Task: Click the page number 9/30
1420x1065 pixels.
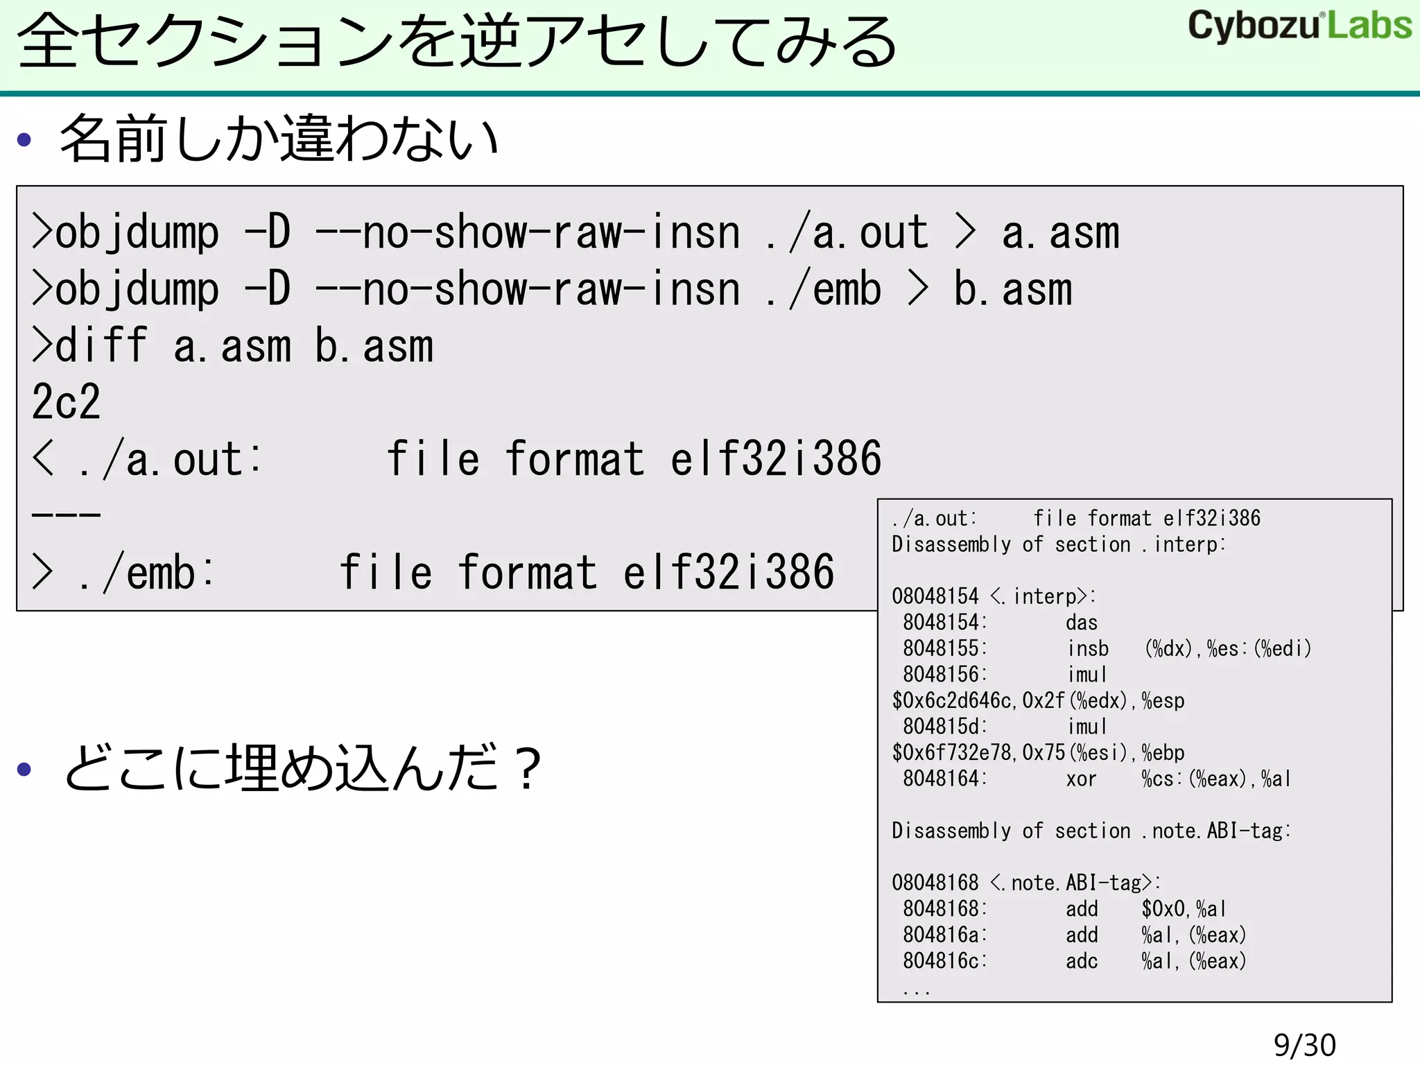Action: 1304,1046
